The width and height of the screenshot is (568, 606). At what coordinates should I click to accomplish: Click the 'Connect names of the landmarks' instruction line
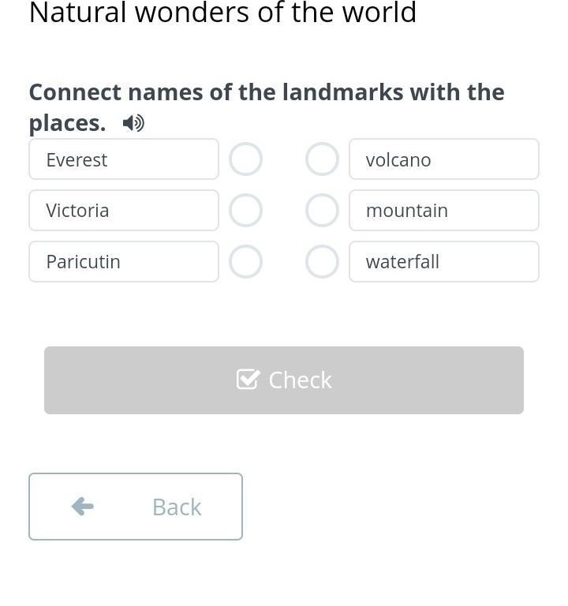tap(267, 92)
